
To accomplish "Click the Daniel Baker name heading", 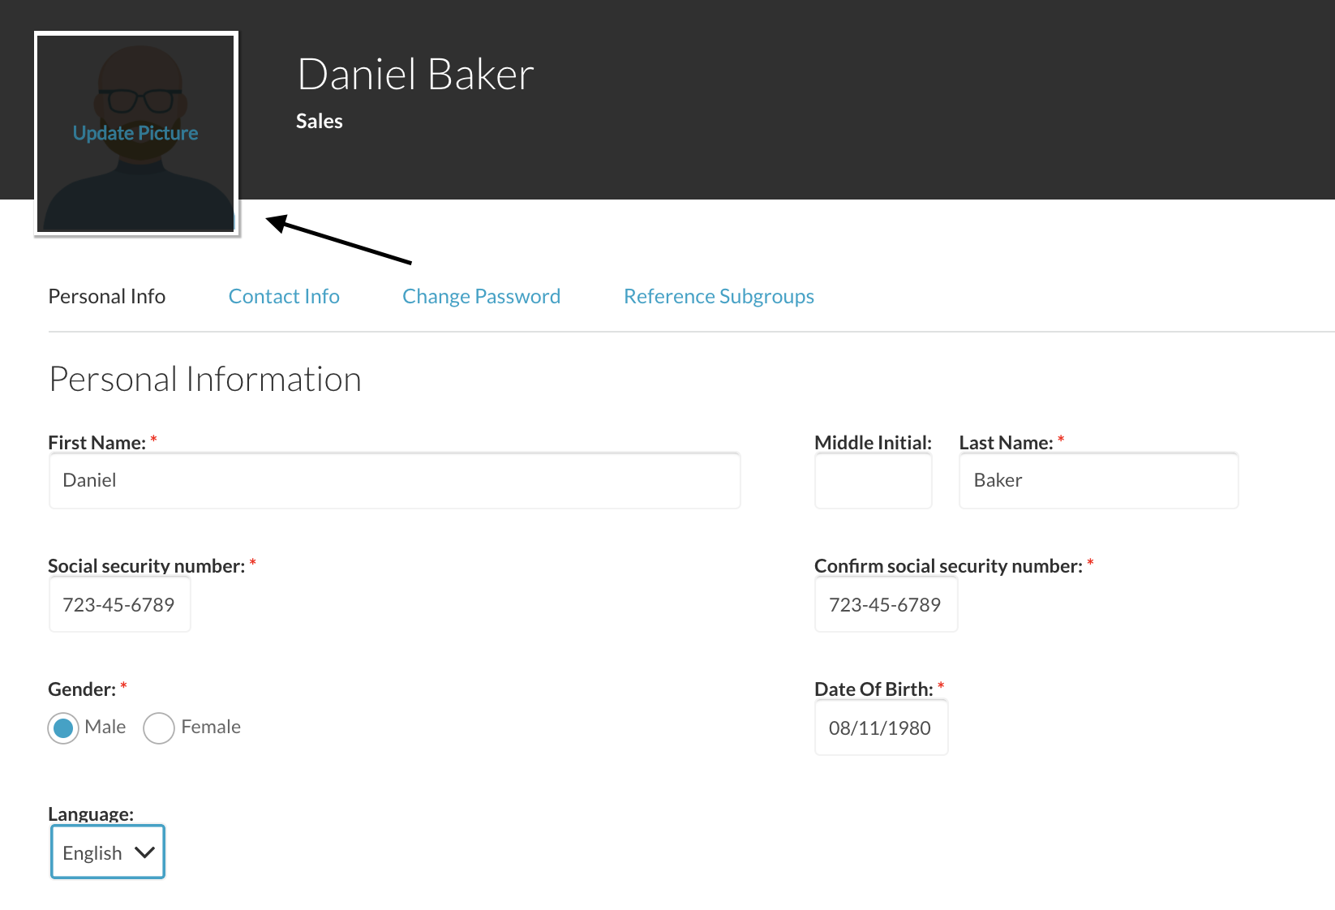I will (416, 75).
